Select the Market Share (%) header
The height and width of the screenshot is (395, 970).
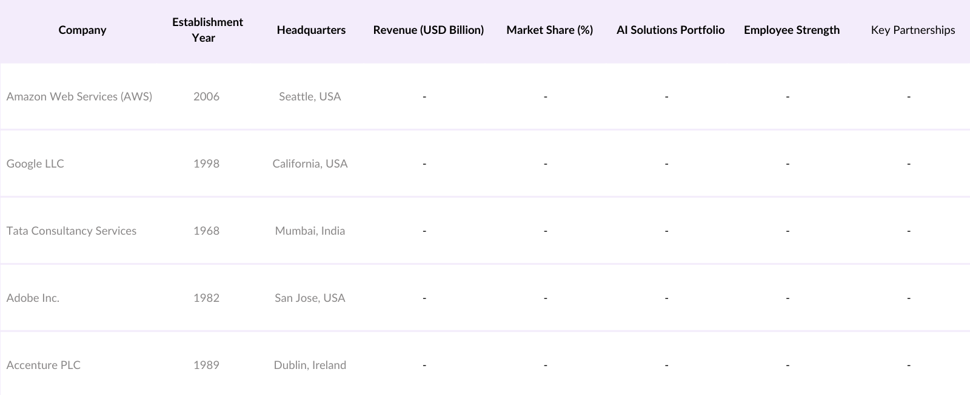pos(549,30)
